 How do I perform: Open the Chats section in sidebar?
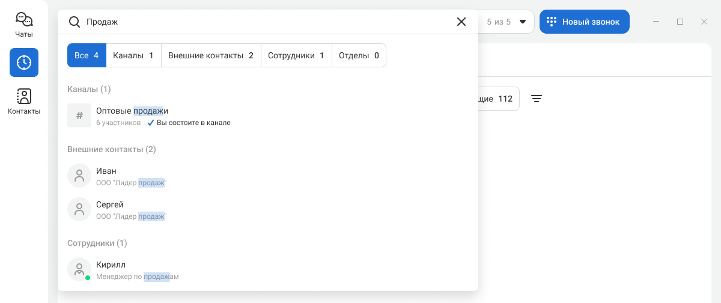tap(24, 25)
